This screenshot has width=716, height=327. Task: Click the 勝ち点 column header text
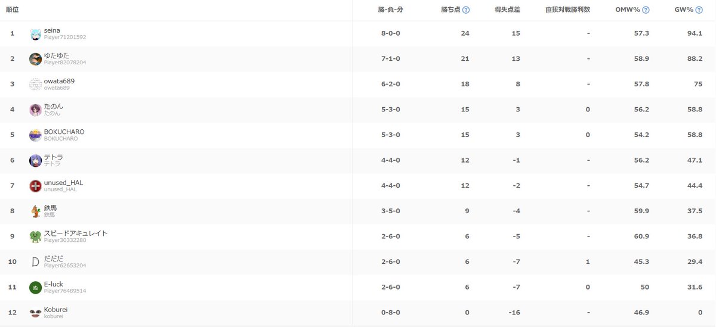450,10
